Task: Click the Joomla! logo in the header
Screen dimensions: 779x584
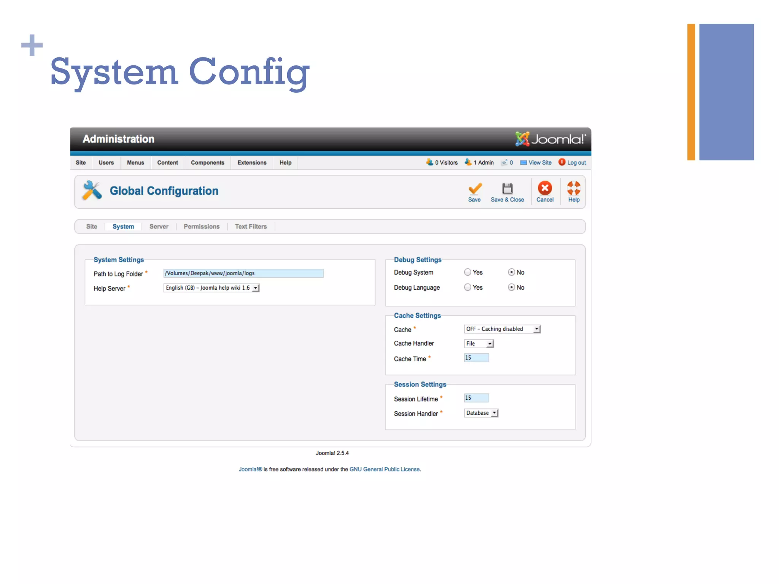Action: 550,139
